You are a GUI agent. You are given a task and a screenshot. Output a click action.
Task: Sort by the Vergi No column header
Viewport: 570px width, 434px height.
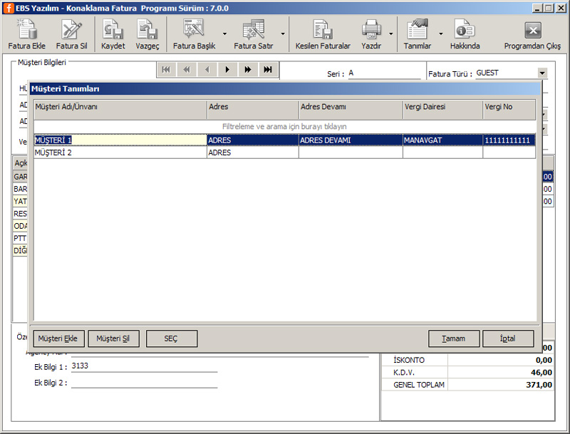coord(509,110)
